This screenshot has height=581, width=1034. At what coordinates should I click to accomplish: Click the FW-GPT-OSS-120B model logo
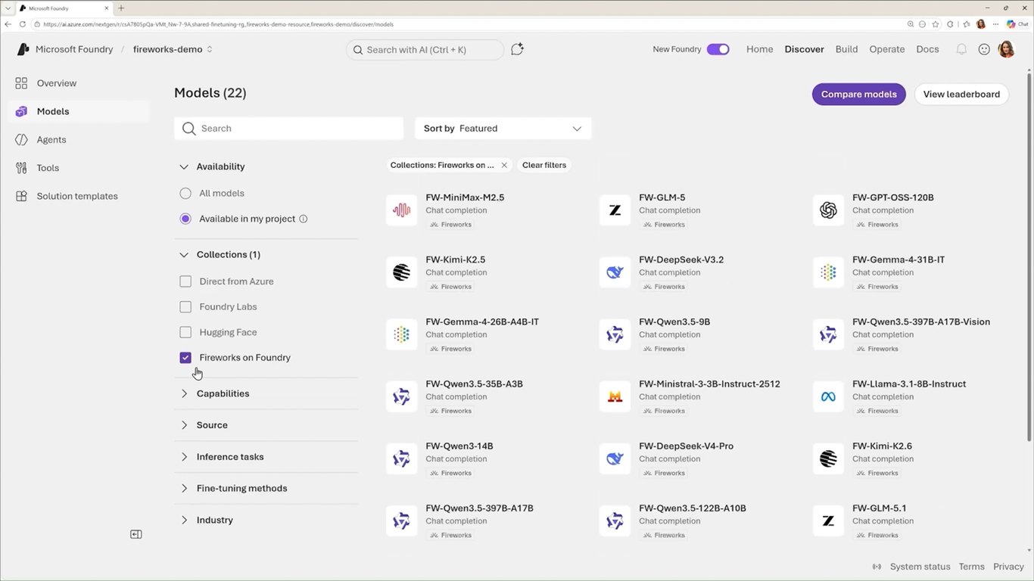(x=828, y=210)
